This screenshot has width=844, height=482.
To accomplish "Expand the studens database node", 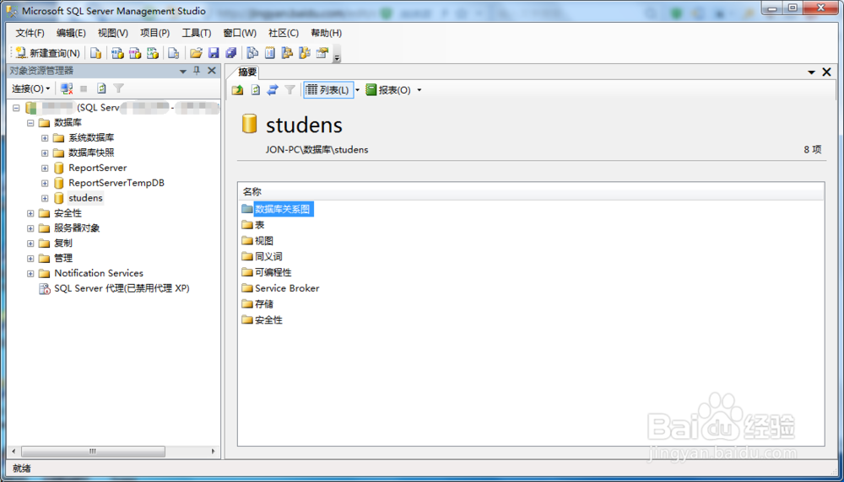I will (45, 198).
